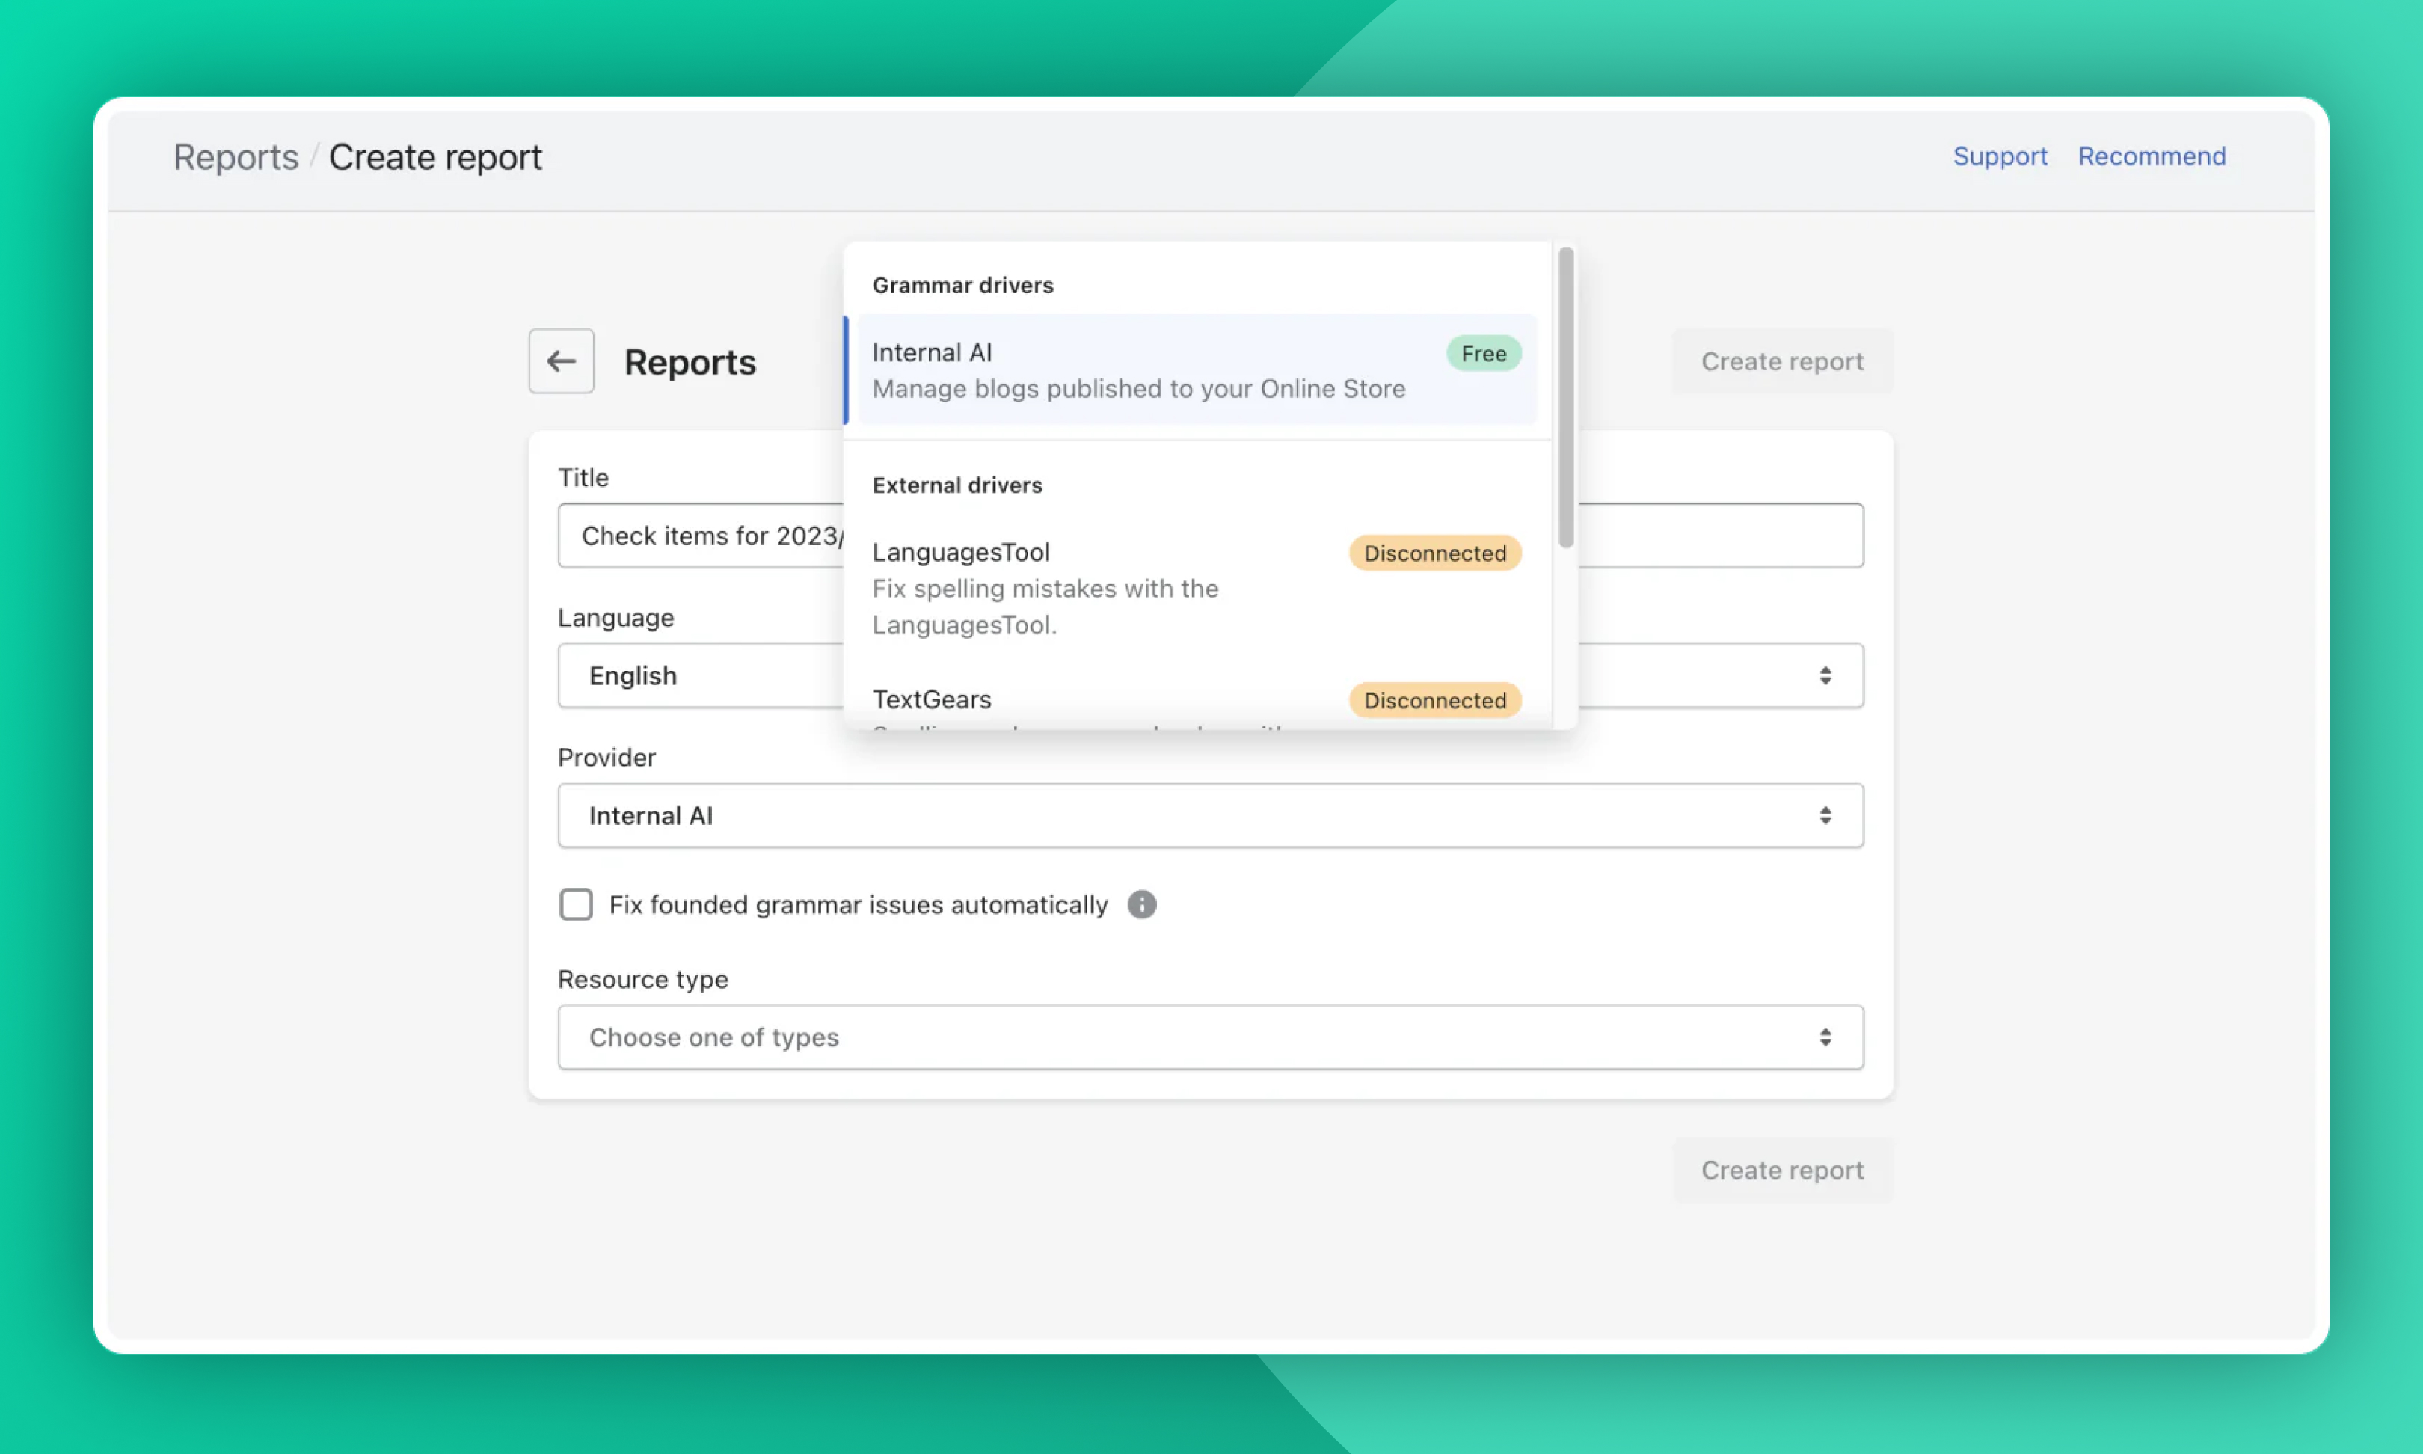Navigate to Reports via the breadcrumb
Screen dimensions: 2423x1454
pos(235,156)
